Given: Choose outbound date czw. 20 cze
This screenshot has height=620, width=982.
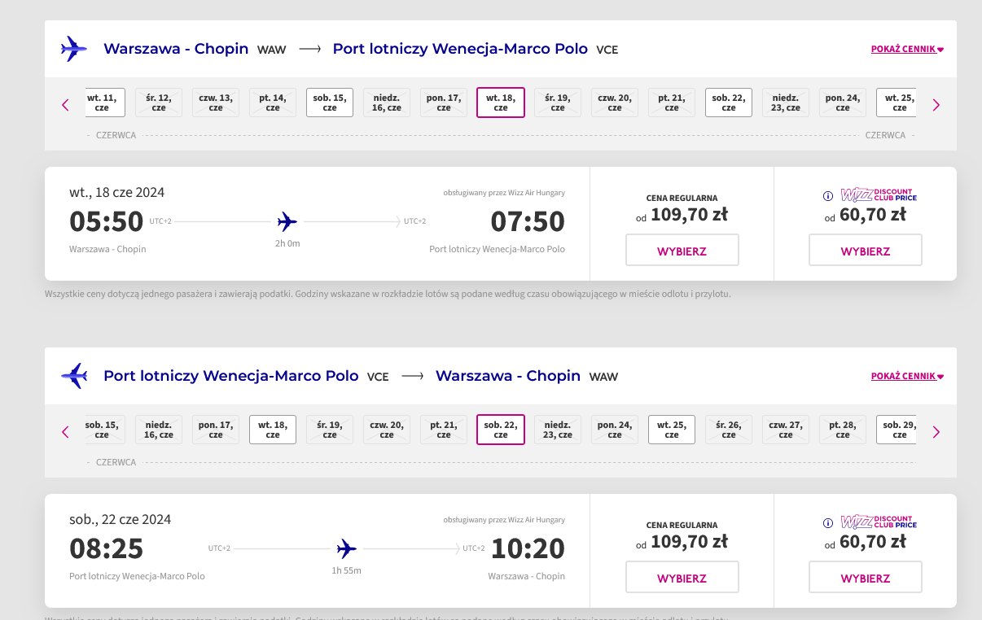Looking at the screenshot, I should point(615,103).
